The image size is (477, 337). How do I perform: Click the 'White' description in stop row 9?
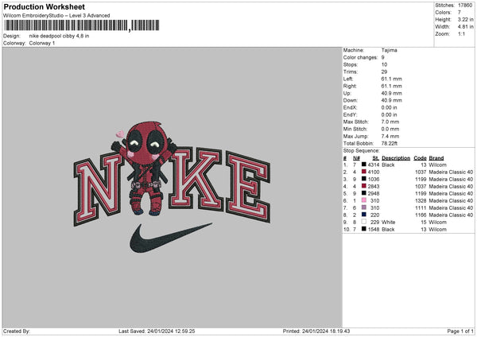389,222
